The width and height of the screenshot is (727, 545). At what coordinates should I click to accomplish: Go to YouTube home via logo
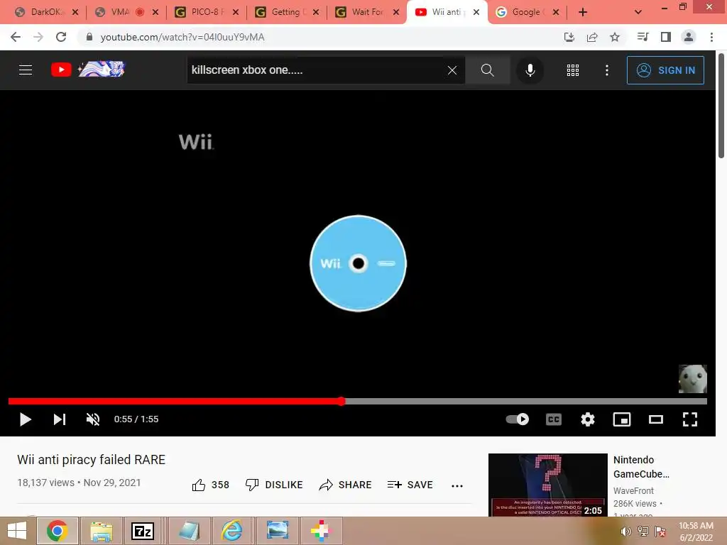pos(88,70)
